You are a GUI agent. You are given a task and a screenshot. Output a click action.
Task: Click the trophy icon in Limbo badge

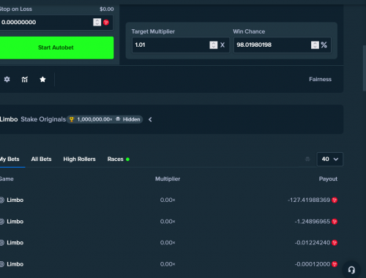pos(72,119)
